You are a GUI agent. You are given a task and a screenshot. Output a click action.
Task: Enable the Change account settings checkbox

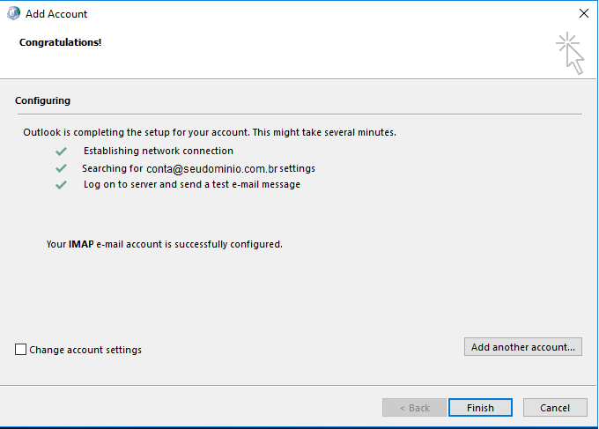(20, 349)
